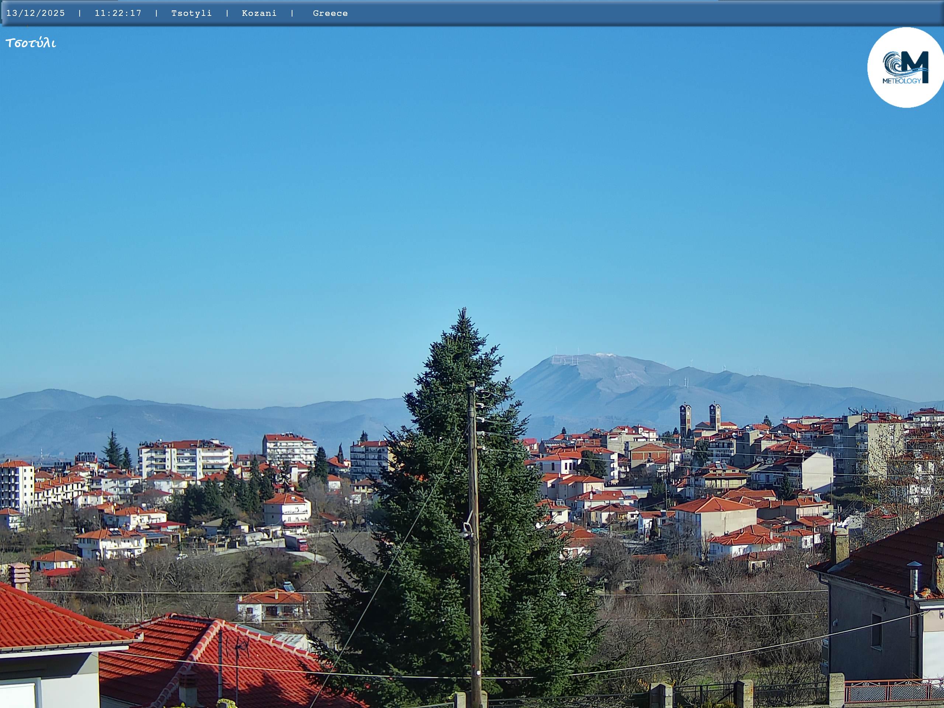The image size is (944, 708).
Task: Click the date 13/12/2025 in header
Action: (35, 13)
